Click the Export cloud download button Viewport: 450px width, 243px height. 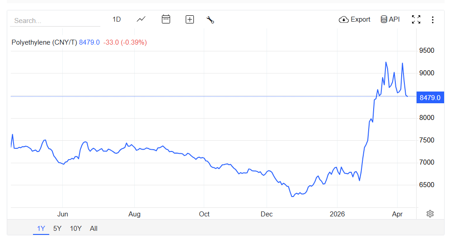355,19
